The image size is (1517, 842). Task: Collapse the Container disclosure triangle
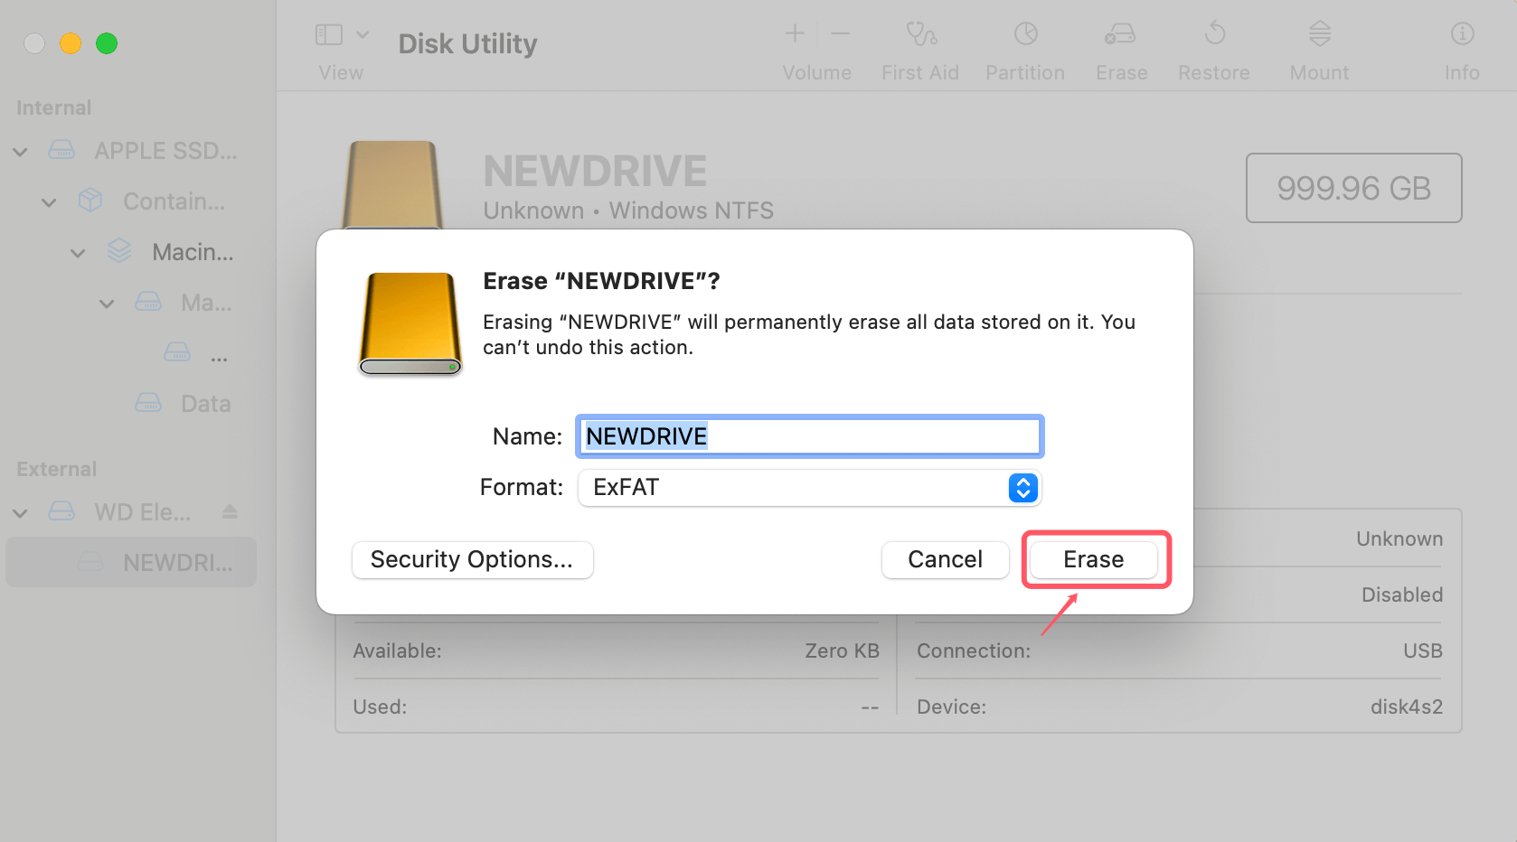coord(49,201)
